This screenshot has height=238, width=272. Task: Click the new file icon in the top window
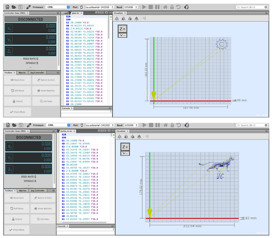8,7
